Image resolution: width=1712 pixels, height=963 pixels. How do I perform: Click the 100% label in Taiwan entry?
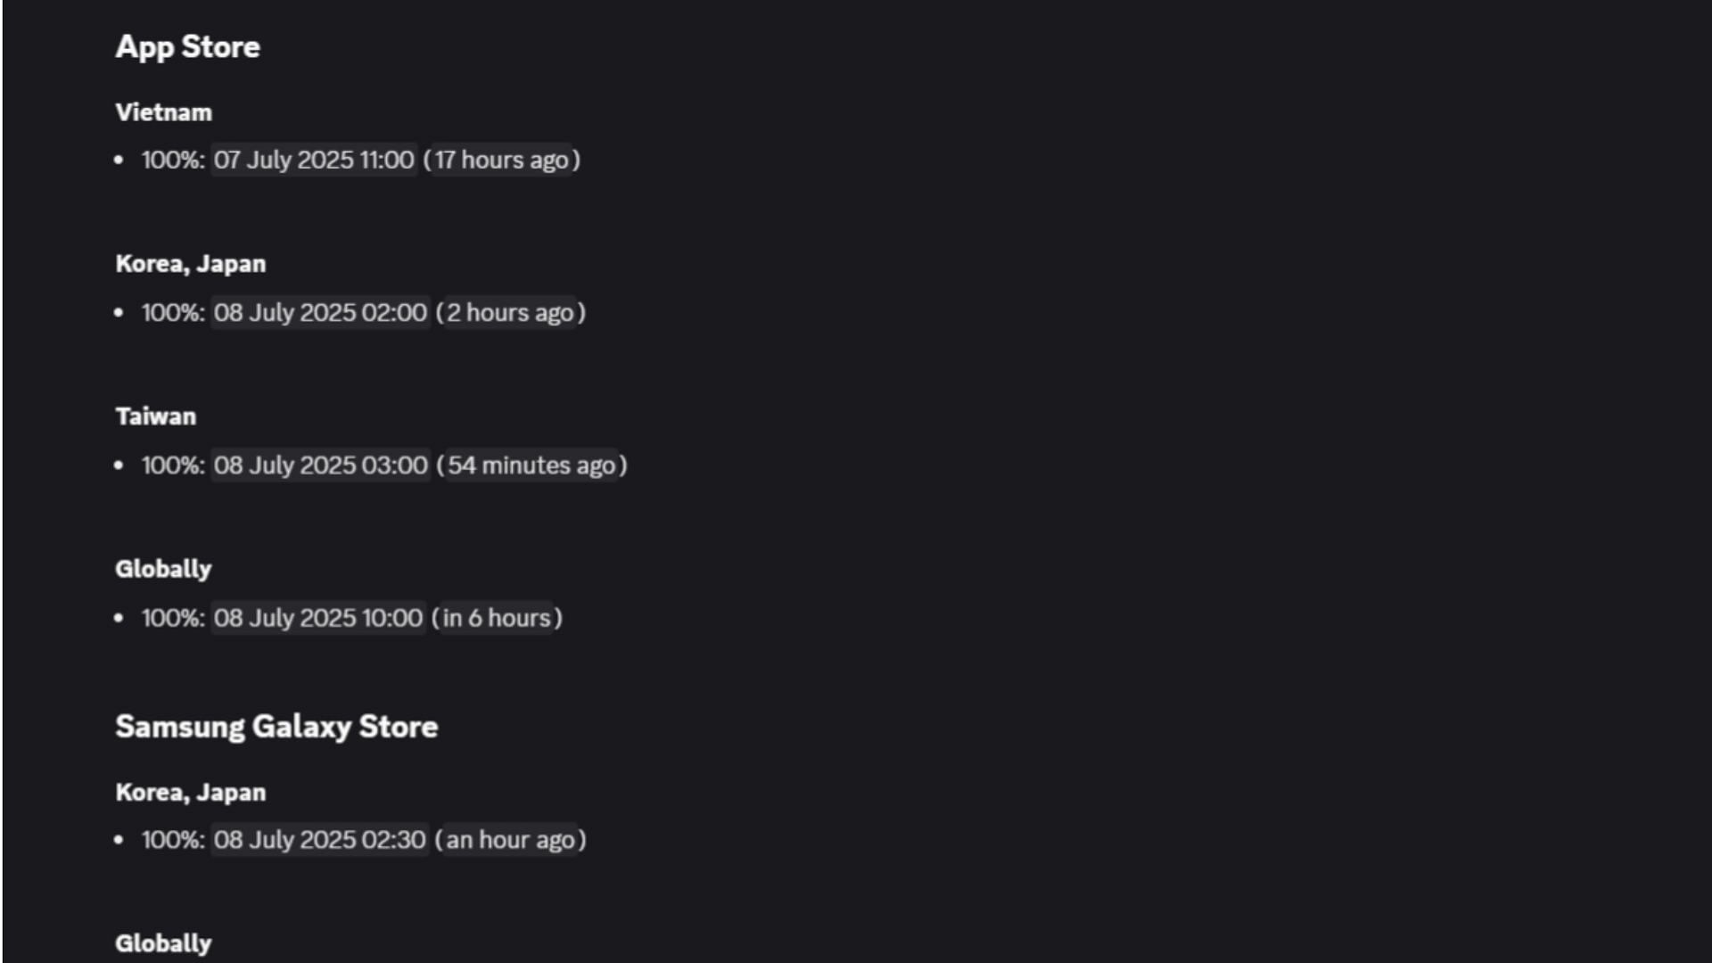[x=172, y=465]
